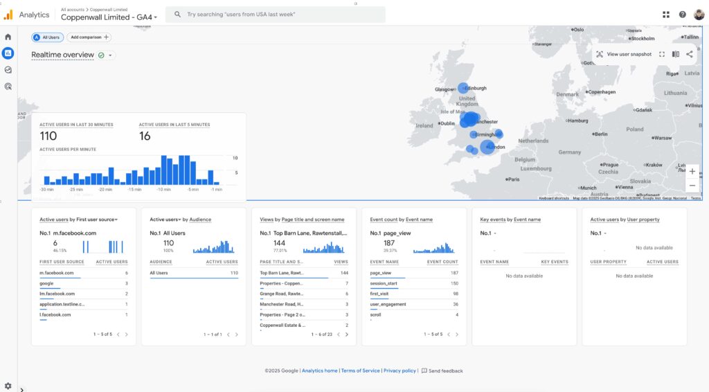The image size is (709, 392).
Task: Open Admin settings gear icon
Action: (x=8, y=385)
